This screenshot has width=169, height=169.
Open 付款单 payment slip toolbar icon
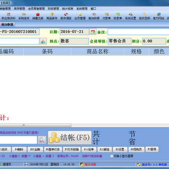pos(107,16)
